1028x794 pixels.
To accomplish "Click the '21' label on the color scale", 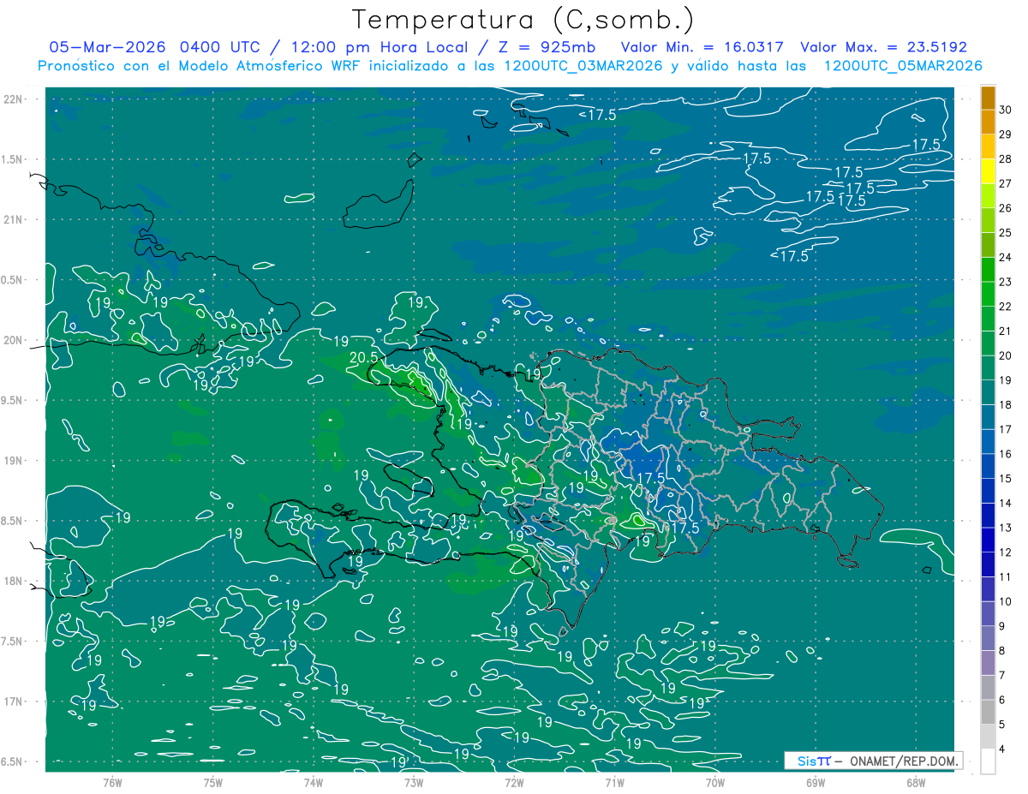I will point(1006,331).
